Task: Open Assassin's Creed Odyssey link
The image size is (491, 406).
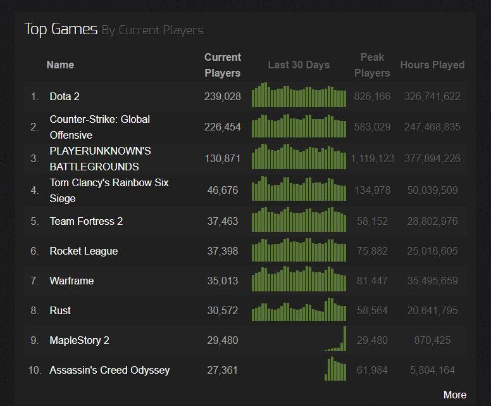Action: 109,370
